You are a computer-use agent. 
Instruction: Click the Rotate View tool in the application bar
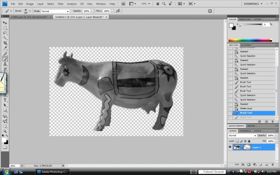point(170,4)
